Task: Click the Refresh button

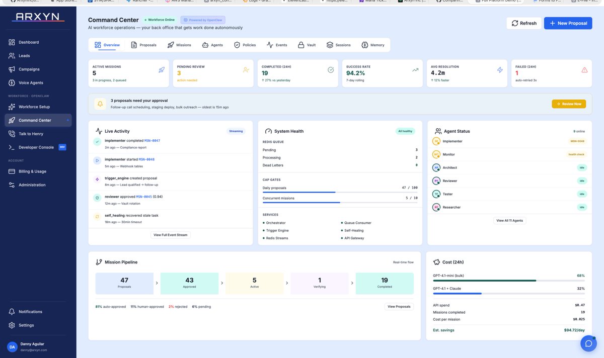Action: point(524,23)
